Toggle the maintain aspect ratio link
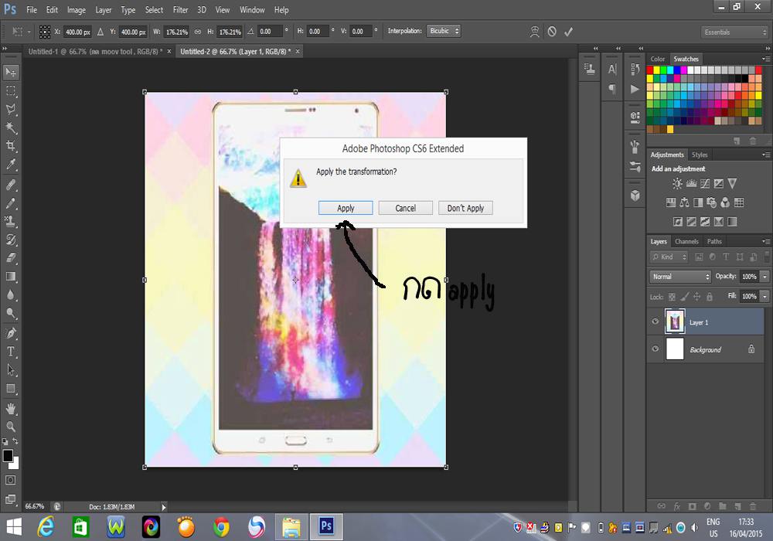Screen dimensions: 773x541 pos(198,32)
